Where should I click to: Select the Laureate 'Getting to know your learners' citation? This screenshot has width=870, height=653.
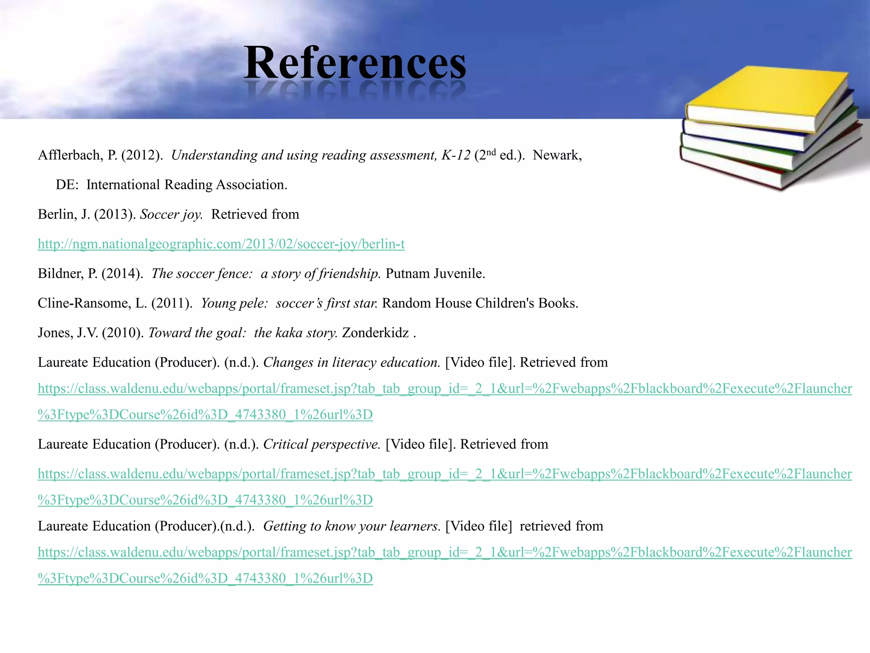[320, 526]
